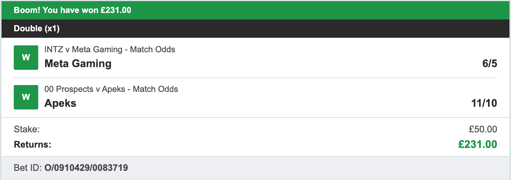511x180 pixels.
Task: Click the Apeks selection name
Action: [60, 103]
